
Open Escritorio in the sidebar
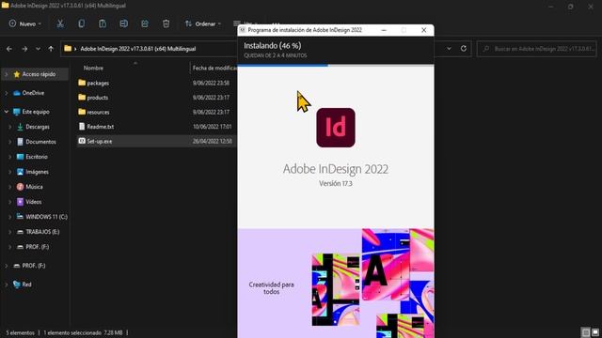pos(37,157)
